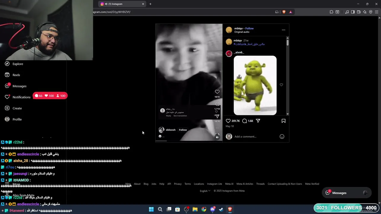
Task: Open the Privacy footer link
Action: [x=178, y=184]
